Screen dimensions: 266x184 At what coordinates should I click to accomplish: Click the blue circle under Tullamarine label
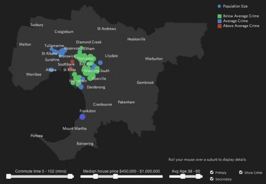click(52, 49)
